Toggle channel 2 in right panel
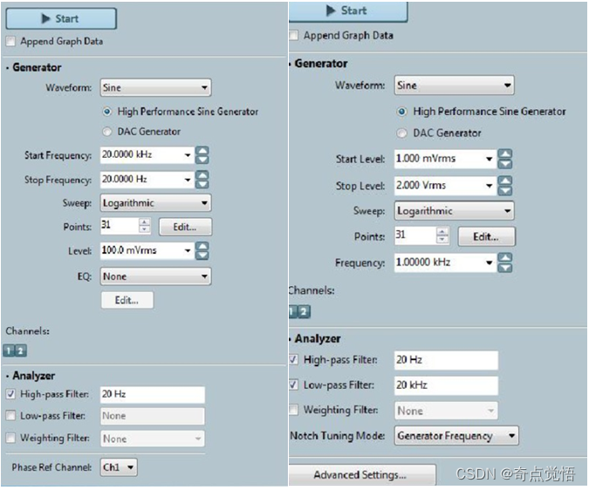589x490 pixels. pyautogui.click(x=304, y=311)
